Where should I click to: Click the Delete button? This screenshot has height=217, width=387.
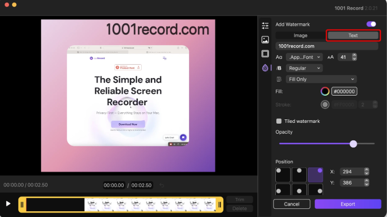pos(240,208)
